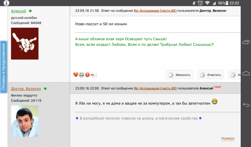Viewport: 251px width, 147px height.
Task: Tap the grinning smiley emoticon
Action: click(215, 102)
